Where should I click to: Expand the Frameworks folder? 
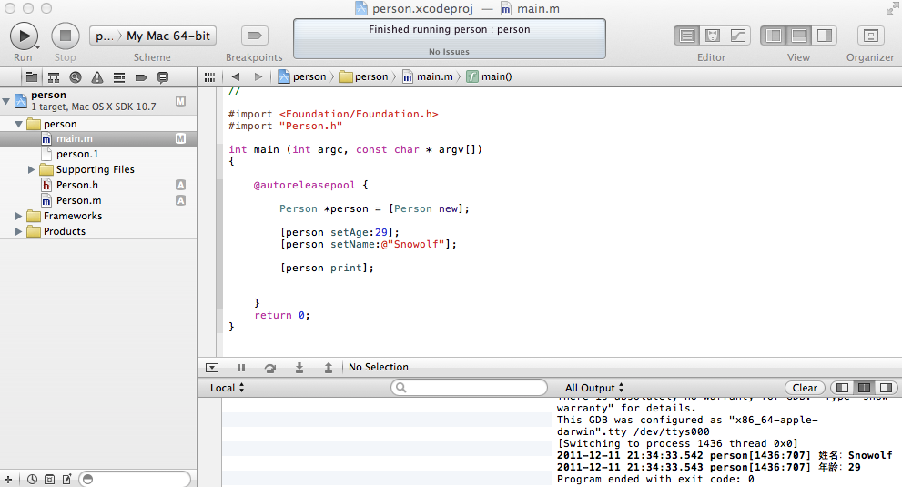point(19,217)
